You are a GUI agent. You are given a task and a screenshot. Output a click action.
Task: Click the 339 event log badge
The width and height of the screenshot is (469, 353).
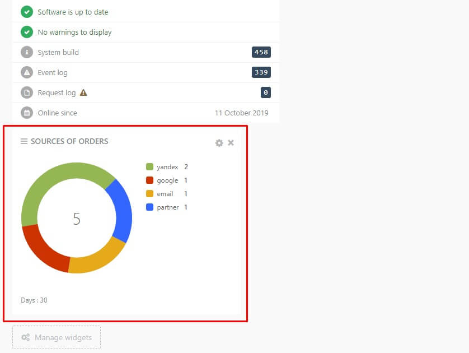[x=261, y=72]
